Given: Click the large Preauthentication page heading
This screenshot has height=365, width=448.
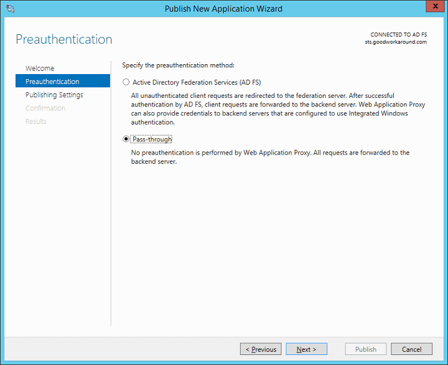Looking at the screenshot, I should pyautogui.click(x=64, y=39).
